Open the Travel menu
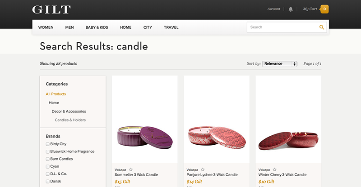Screen dimensions: 361x187 pos(171,27)
